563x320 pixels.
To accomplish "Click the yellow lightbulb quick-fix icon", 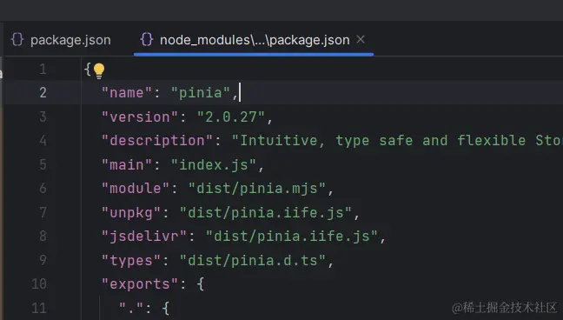I will point(99,70).
